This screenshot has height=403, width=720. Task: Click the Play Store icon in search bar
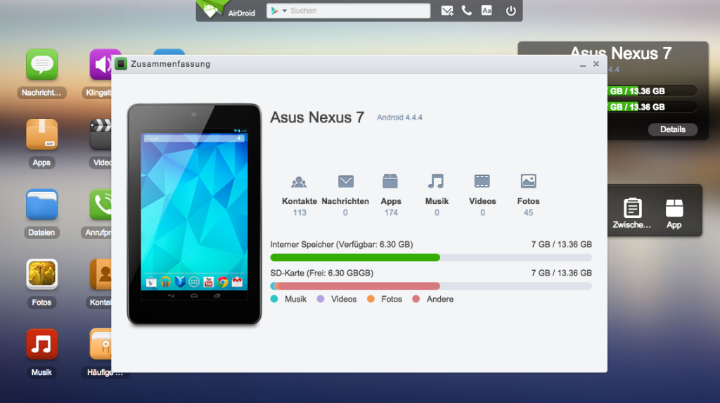coord(275,11)
